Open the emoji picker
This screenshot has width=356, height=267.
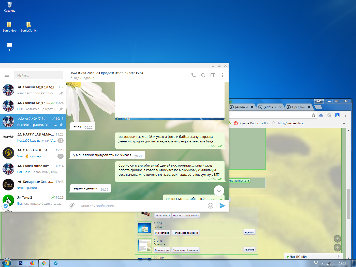(211, 206)
